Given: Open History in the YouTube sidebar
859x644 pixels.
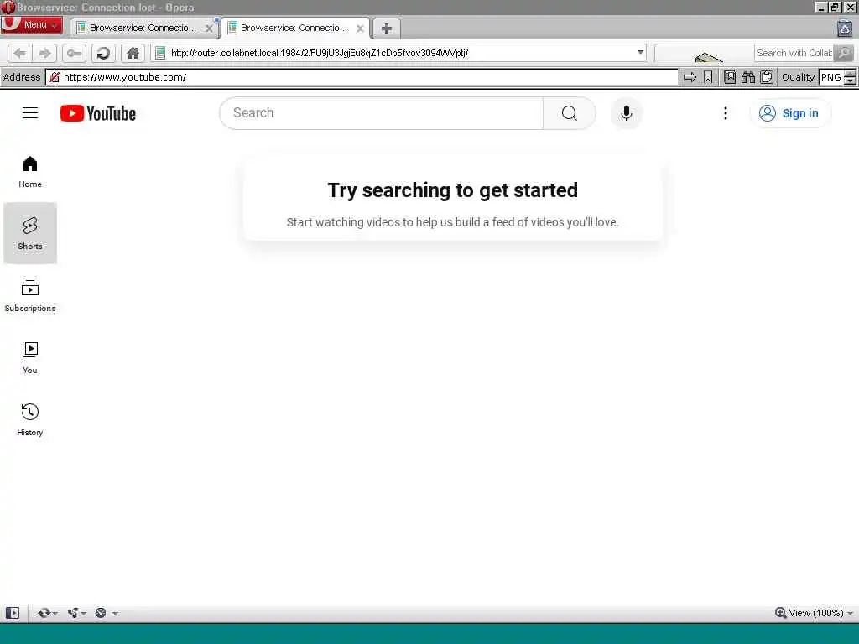Looking at the screenshot, I should [30, 420].
